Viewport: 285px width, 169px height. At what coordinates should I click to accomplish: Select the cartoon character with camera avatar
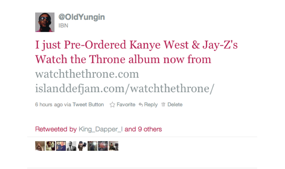point(82,146)
